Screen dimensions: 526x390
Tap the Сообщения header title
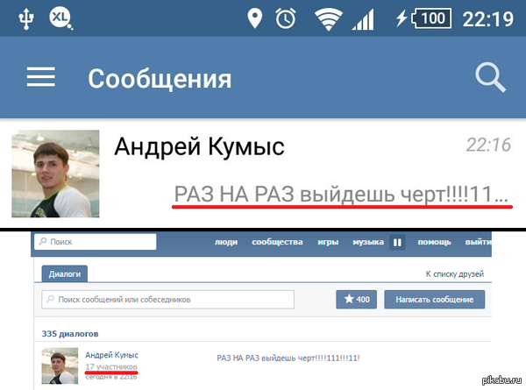pos(160,79)
